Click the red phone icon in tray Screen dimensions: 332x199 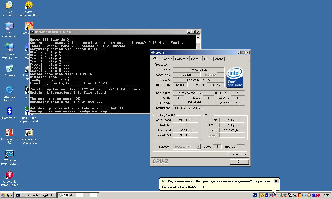pos(318,195)
